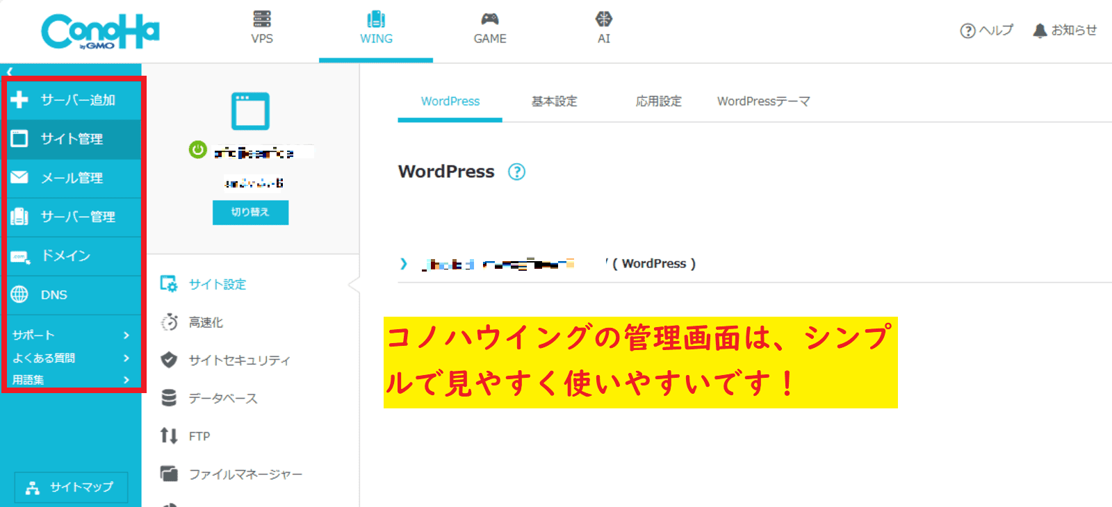This screenshot has width=1112, height=507.
Task: Switch to the 応用設定 tab
Action: click(x=658, y=101)
